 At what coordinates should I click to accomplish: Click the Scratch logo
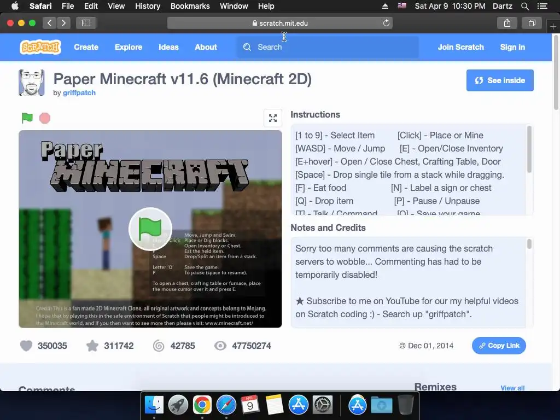(40, 47)
